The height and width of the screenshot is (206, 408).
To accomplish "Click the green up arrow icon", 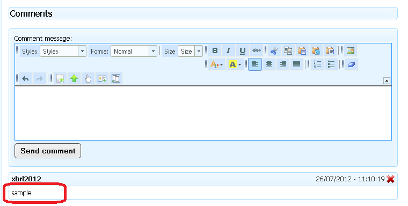I will [x=74, y=78].
